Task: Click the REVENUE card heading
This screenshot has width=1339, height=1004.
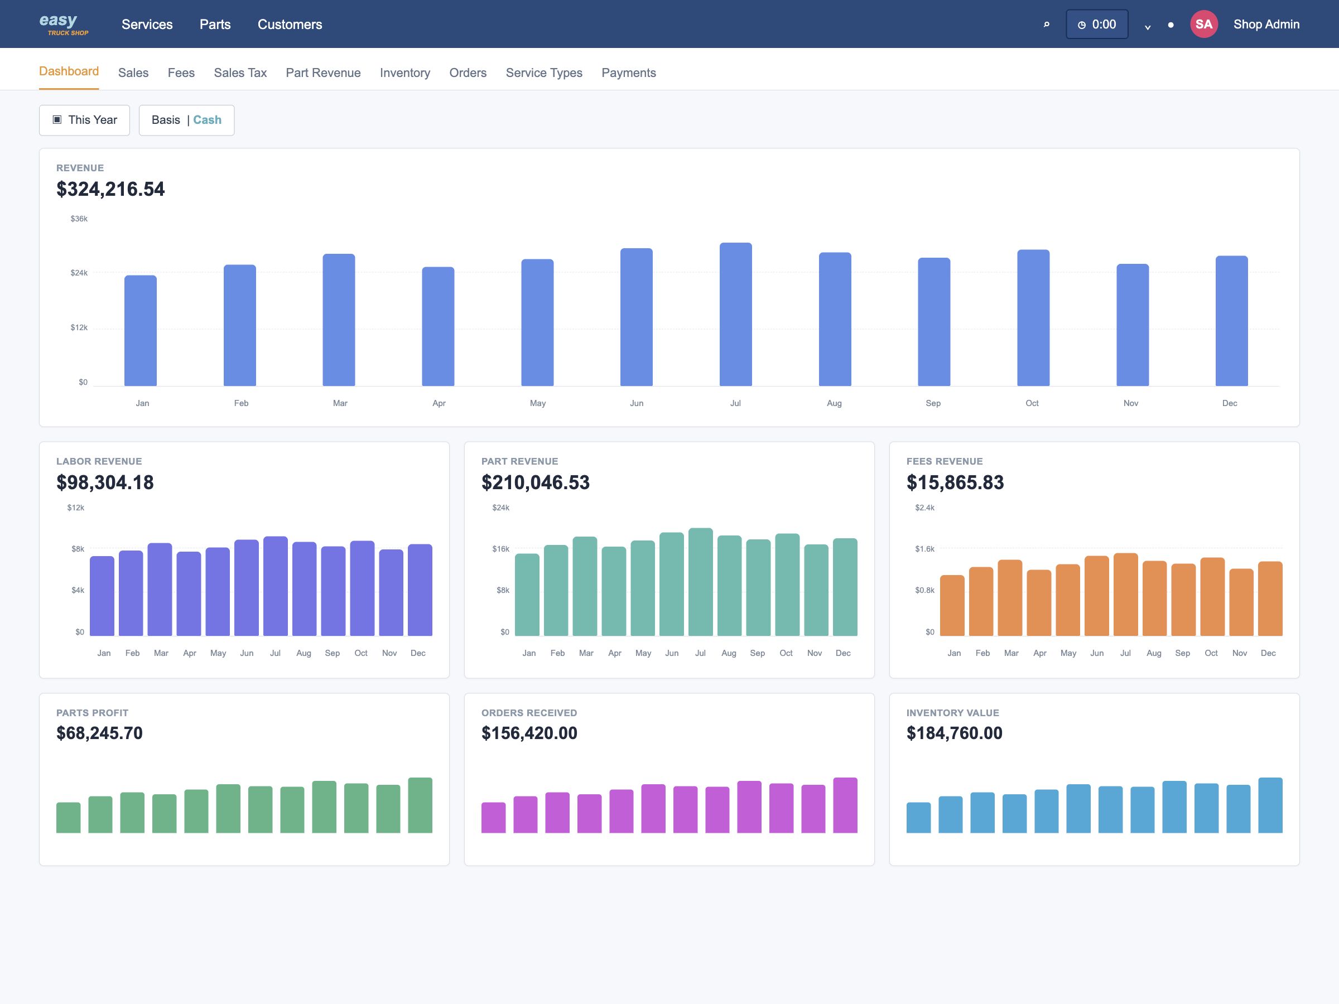Action: tap(80, 168)
